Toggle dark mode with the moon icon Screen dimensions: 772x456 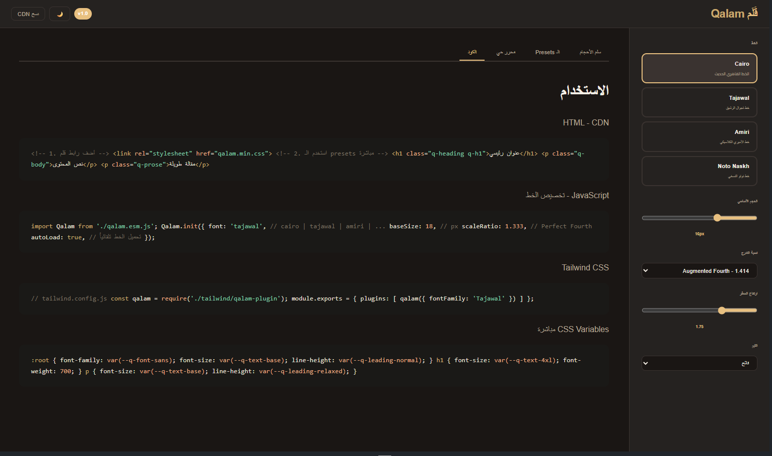pos(60,14)
